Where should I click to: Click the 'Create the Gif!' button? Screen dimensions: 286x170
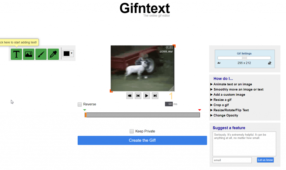[x=142, y=140]
